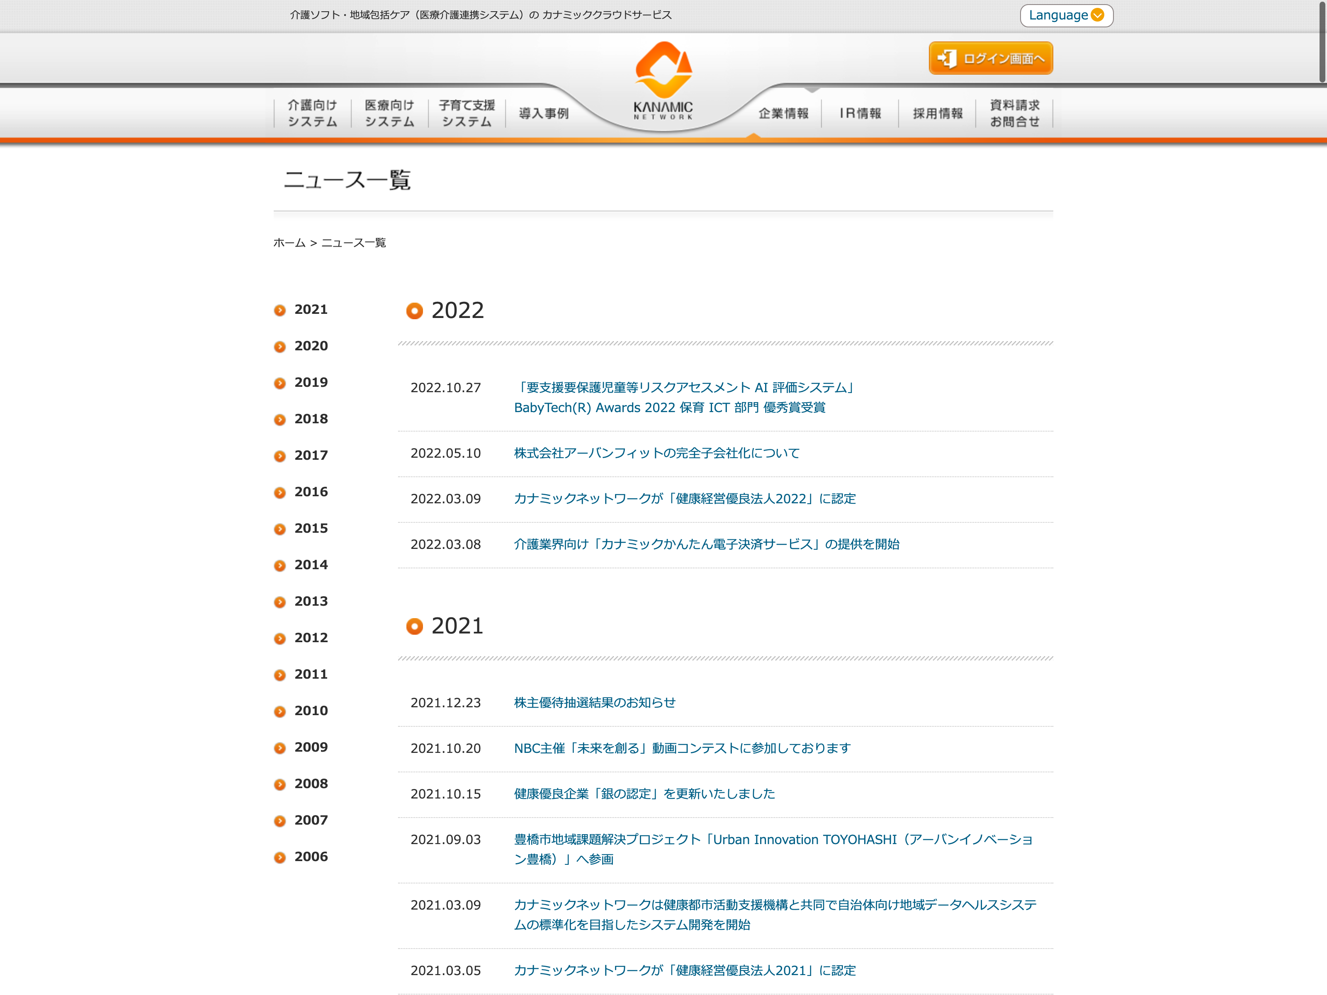Select the IR情報 menu item
The image size is (1327, 995).
(x=860, y=113)
